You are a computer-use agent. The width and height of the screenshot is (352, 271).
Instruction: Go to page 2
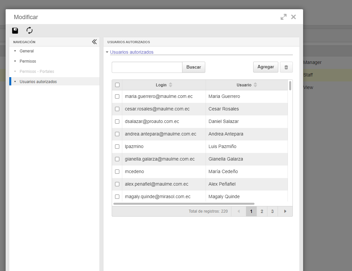point(262,211)
